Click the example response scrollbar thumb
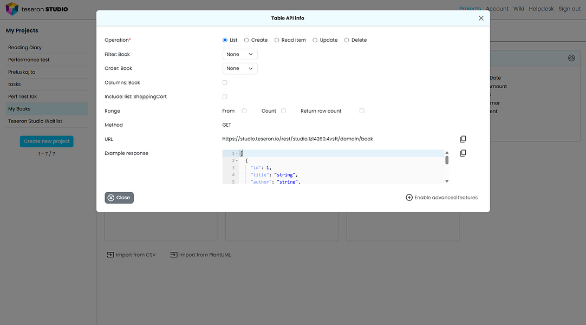 click(x=447, y=160)
